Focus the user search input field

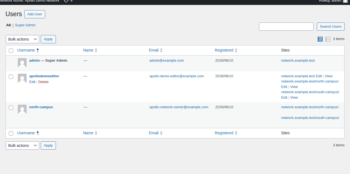(286, 27)
